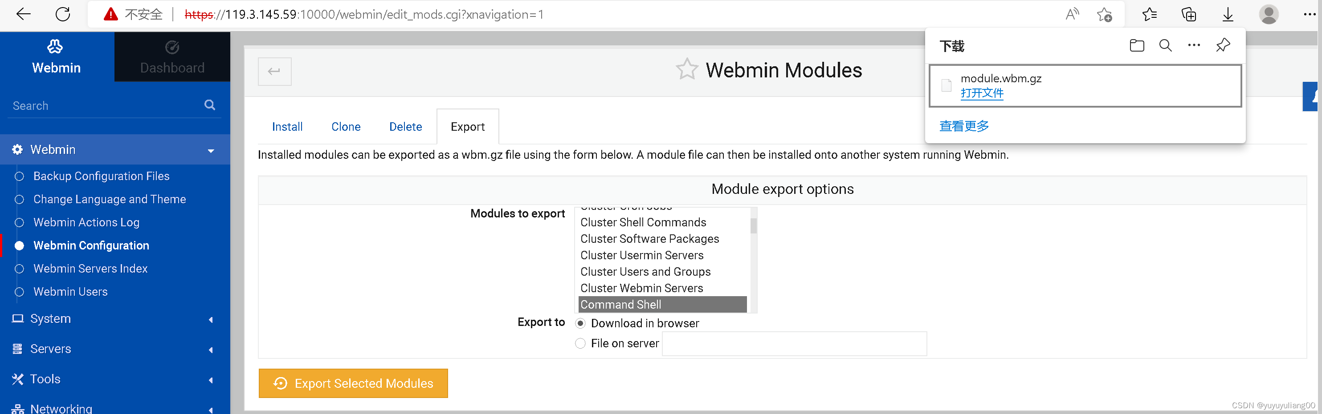Switch to the Clone tab
1322x414 pixels.
point(346,126)
